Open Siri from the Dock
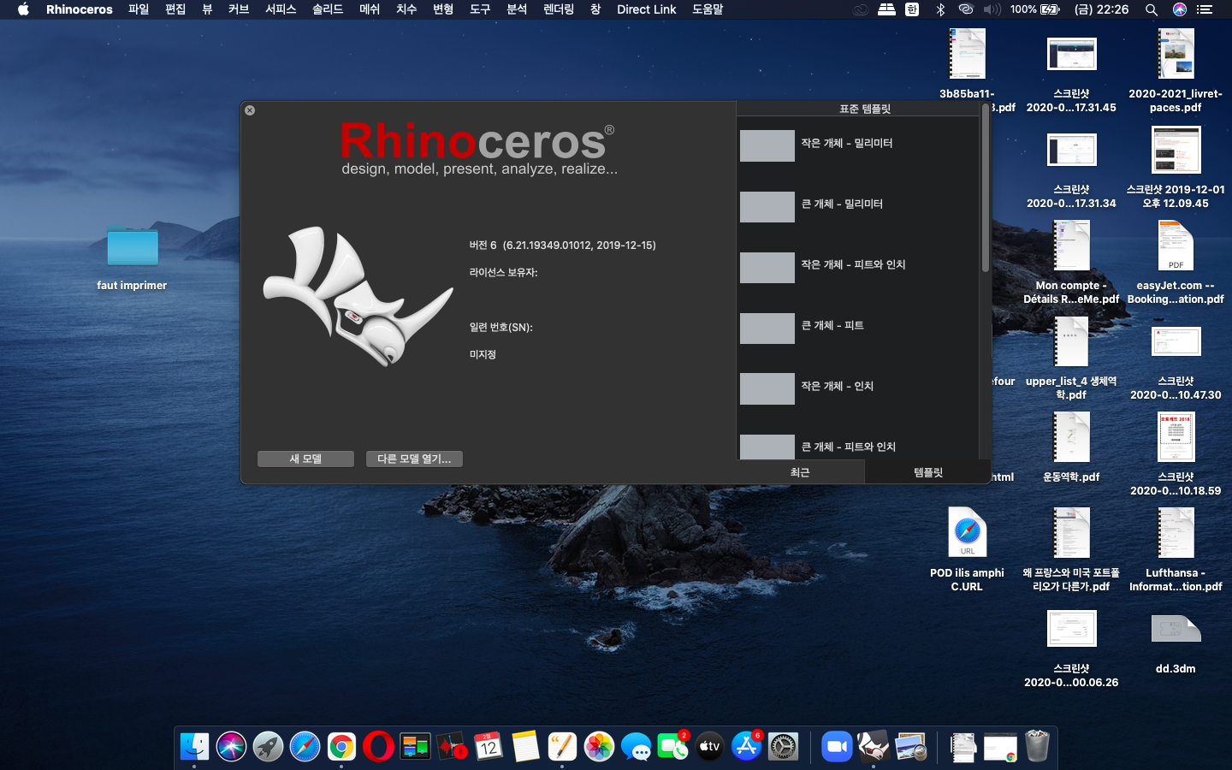 (x=231, y=747)
